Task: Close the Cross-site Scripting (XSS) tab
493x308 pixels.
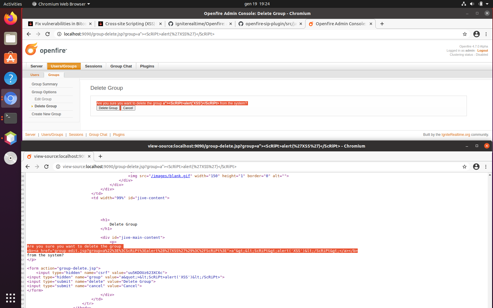Action: coord(161,24)
